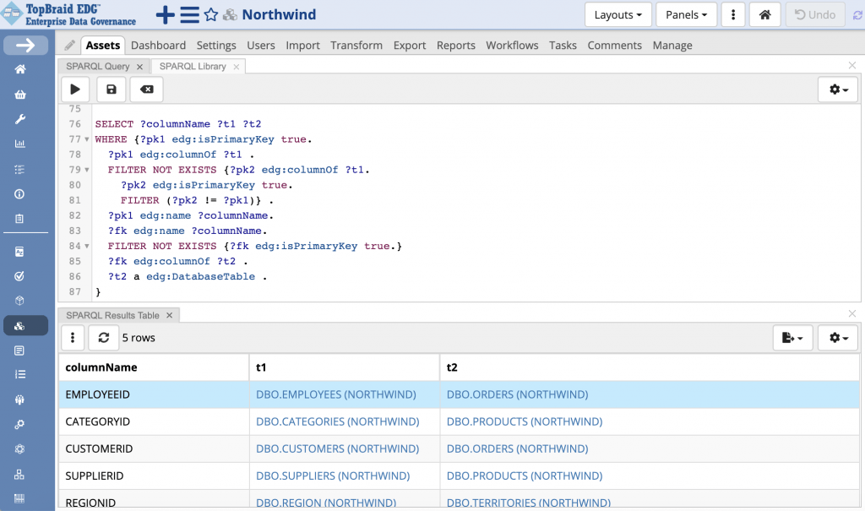Open the table grid icon in sidebar

pos(20,499)
